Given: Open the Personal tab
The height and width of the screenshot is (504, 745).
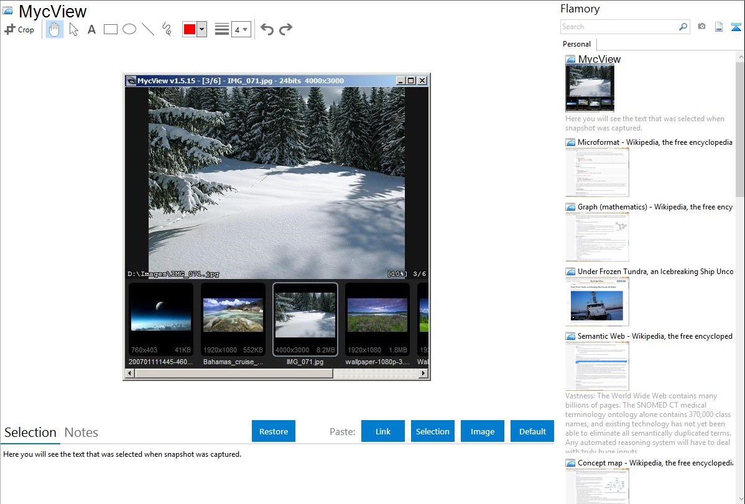Looking at the screenshot, I should point(576,44).
